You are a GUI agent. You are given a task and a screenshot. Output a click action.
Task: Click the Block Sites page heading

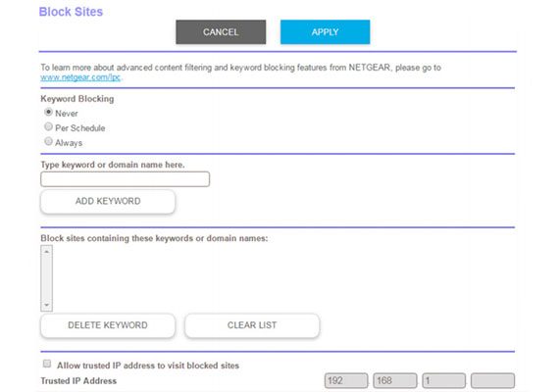[71, 12]
